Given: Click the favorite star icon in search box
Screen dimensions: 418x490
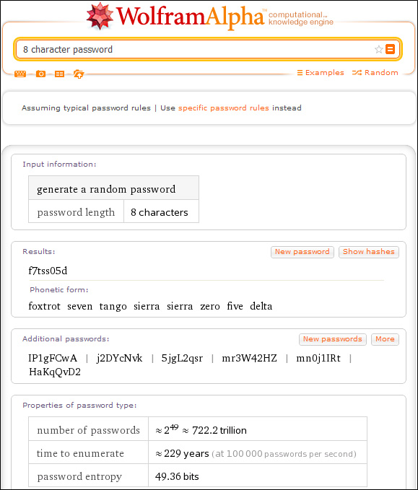Looking at the screenshot, I should [x=378, y=49].
